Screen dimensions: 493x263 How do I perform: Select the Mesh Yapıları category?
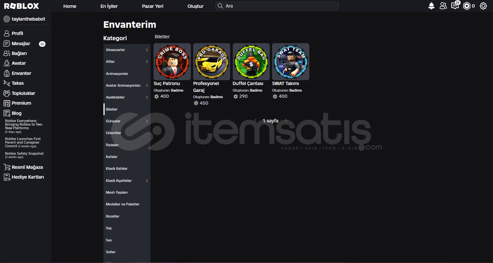coord(127,192)
